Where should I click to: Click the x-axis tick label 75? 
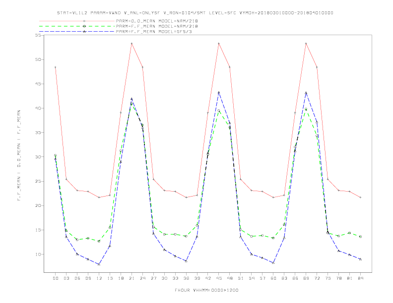tap(328, 278)
